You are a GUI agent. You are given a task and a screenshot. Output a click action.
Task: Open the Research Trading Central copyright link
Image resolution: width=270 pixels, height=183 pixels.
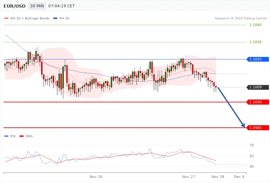click(x=241, y=18)
